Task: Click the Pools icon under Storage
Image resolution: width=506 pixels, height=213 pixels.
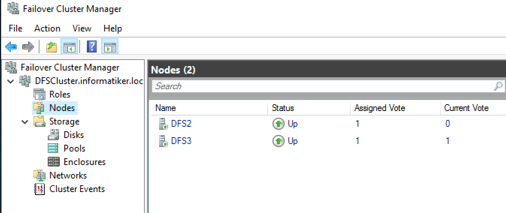Action: tap(54, 148)
